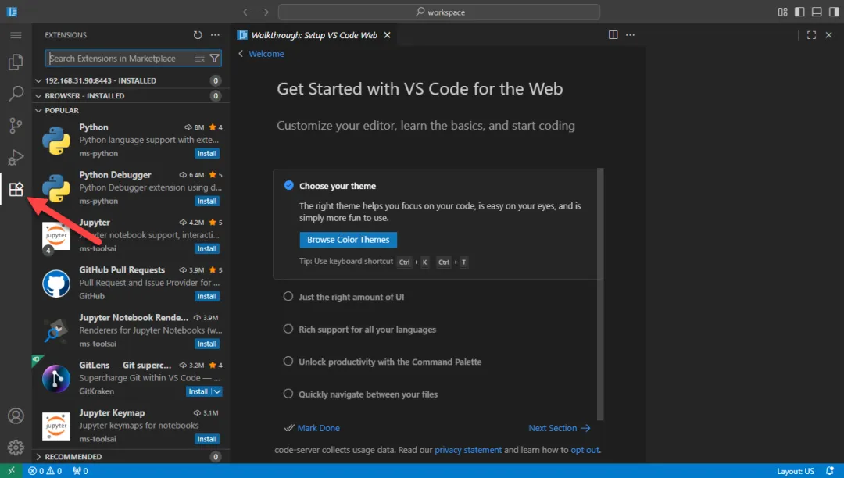Viewport: 844px width, 478px height.
Task: Collapse the Popular extensions section
Action: click(62, 111)
